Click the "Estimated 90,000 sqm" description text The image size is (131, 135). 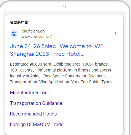(31, 64)
